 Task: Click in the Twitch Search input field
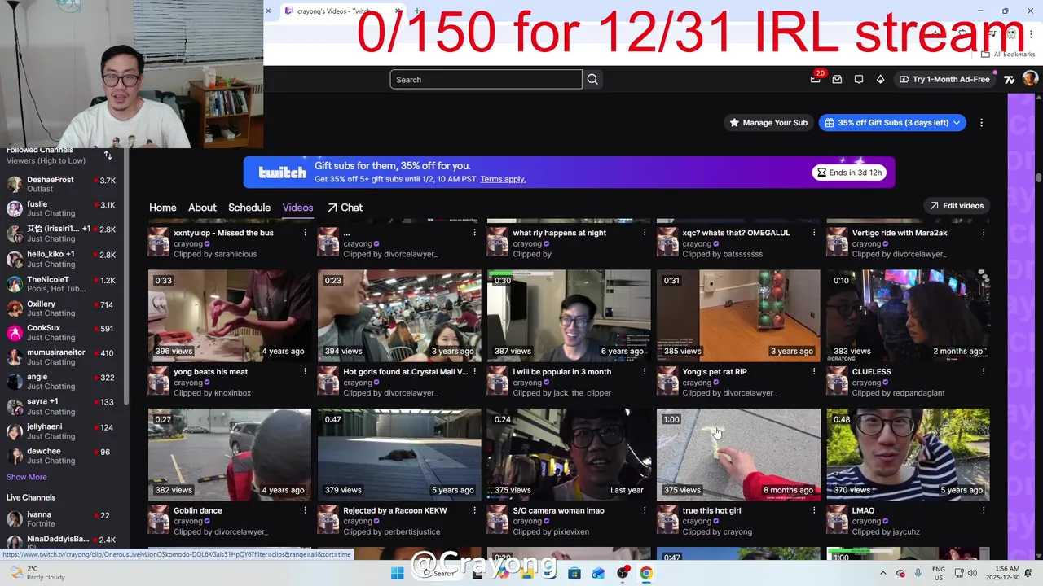(x=486, y=79)
